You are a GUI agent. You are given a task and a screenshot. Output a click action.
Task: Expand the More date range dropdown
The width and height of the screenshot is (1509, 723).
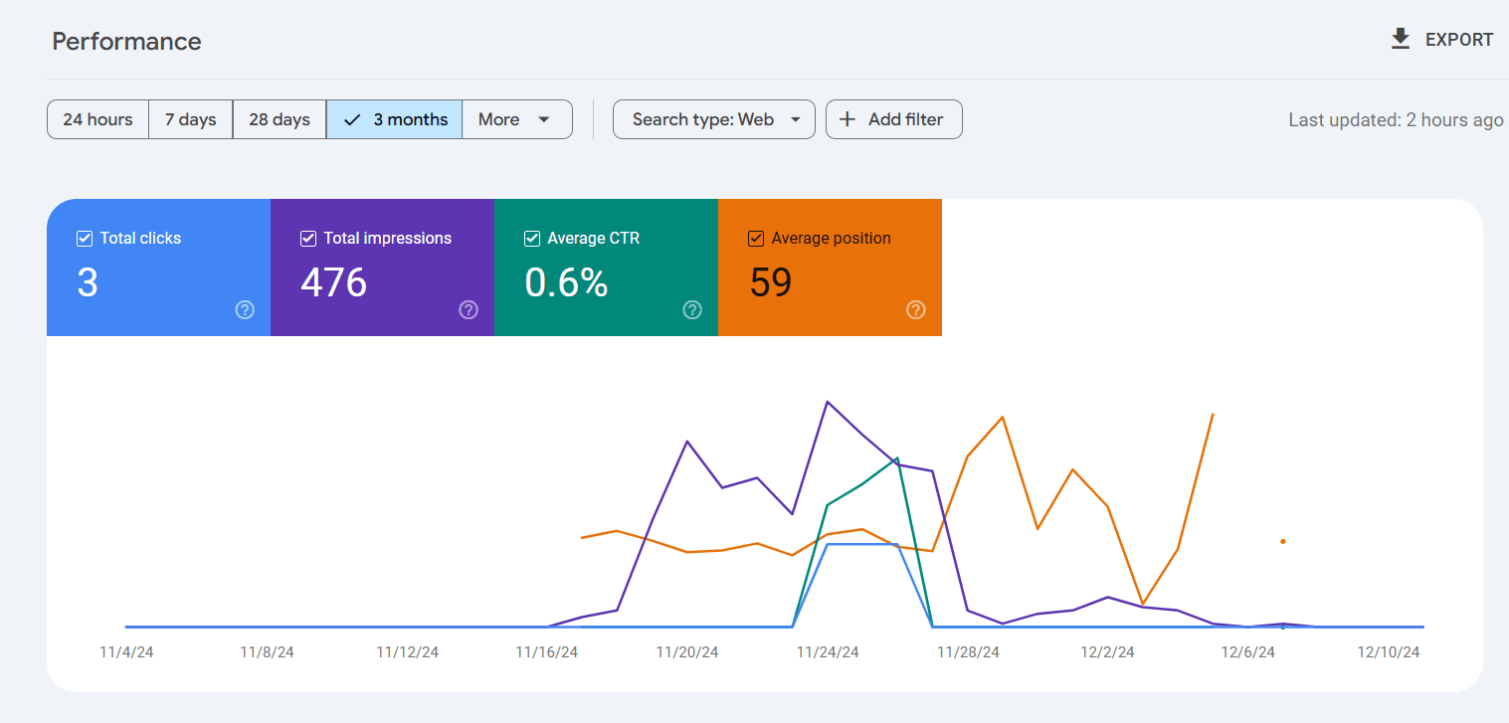(516, 119)
